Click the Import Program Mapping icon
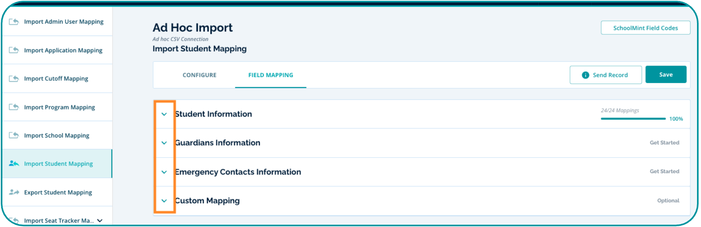Screen dimensions: 701x227 pos(14,107)
